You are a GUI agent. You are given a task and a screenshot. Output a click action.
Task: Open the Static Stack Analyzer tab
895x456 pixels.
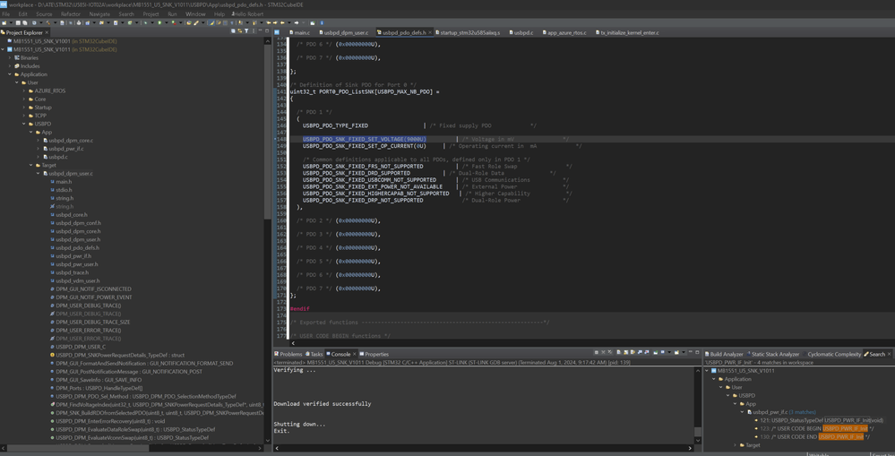point(775,354)
